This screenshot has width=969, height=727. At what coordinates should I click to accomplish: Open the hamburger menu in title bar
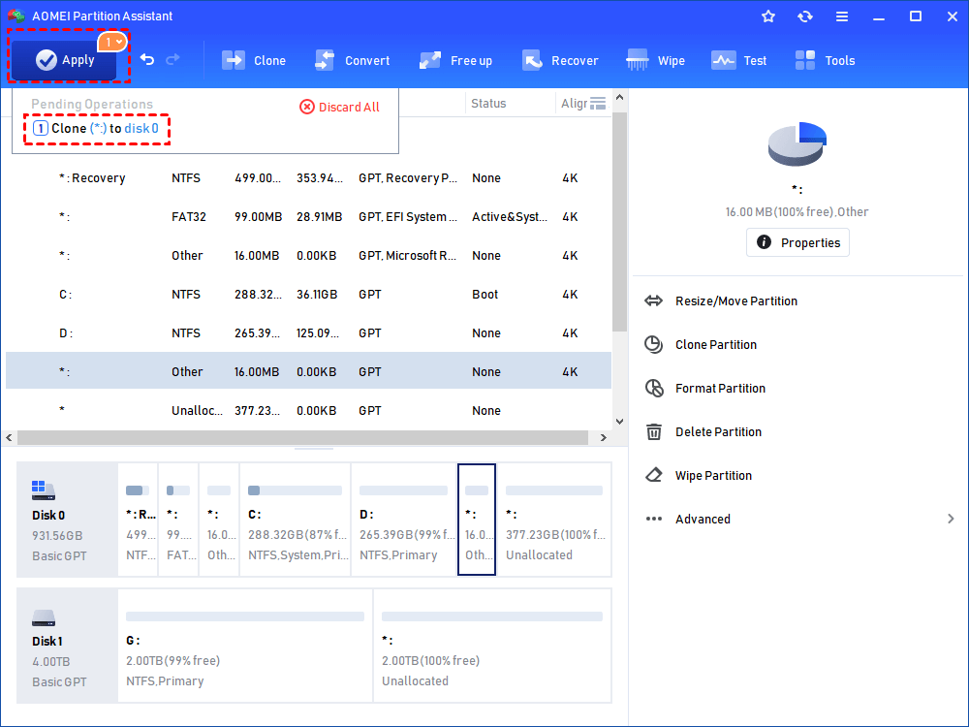842,16
